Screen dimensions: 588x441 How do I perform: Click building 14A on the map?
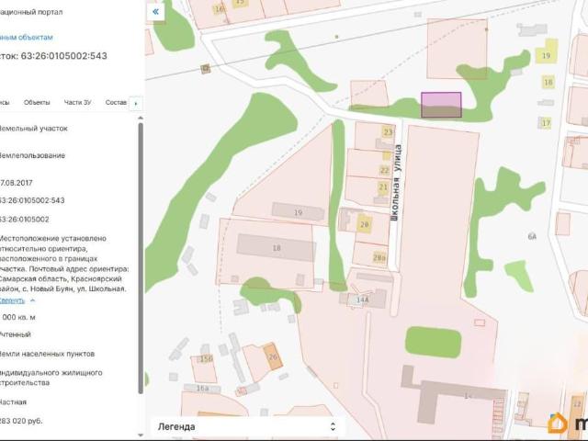click(x=363, y=300)
